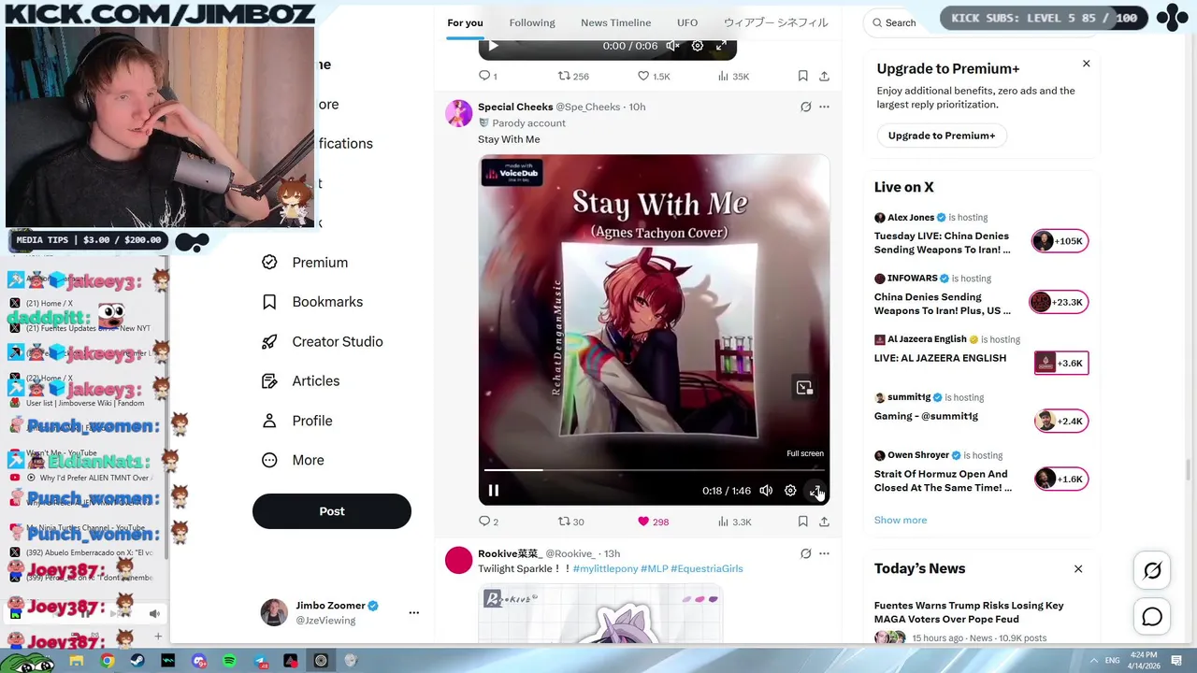Bookmark the top post with 35K views

802,76
